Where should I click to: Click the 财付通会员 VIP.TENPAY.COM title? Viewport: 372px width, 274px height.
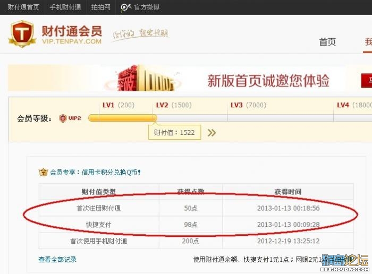pos(72,35)
